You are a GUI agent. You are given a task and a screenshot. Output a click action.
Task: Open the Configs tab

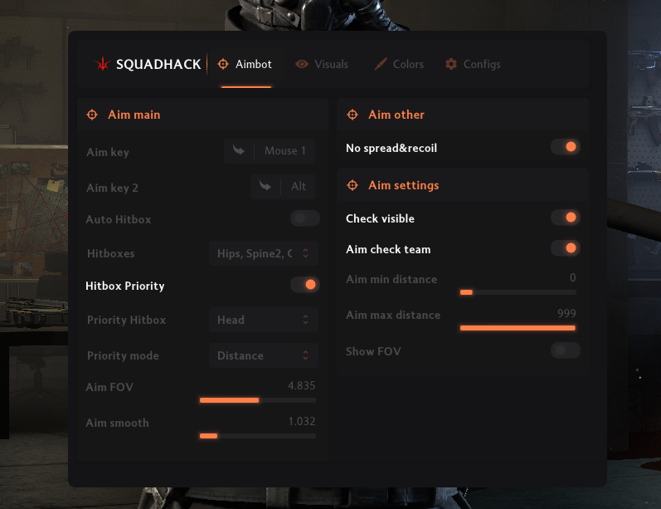pyautogui.click(x=473, y=65)
